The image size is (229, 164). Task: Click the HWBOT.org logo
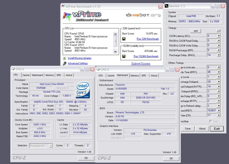tap(143, 15)
